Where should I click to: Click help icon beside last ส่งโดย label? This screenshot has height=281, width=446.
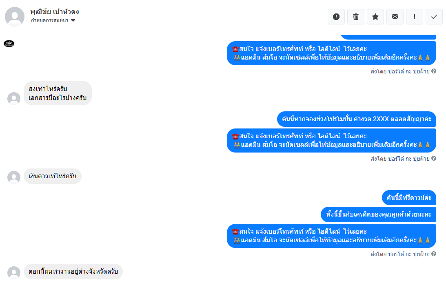point(433,254)
